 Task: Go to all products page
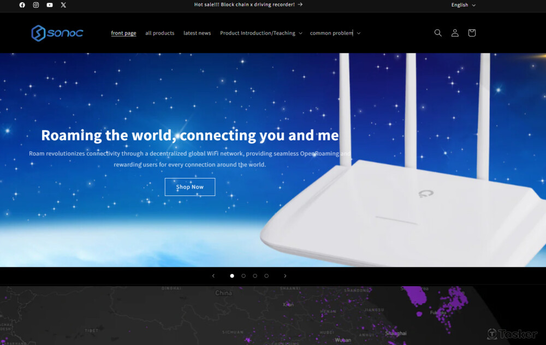click(x=160, y=33)
